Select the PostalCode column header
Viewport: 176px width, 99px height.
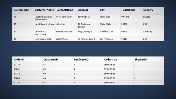coord(128,10)
